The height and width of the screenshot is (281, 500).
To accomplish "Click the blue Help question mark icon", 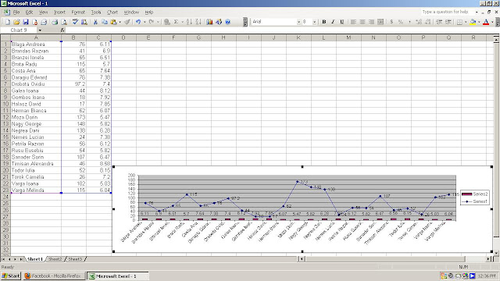I will tap(227, 22).
